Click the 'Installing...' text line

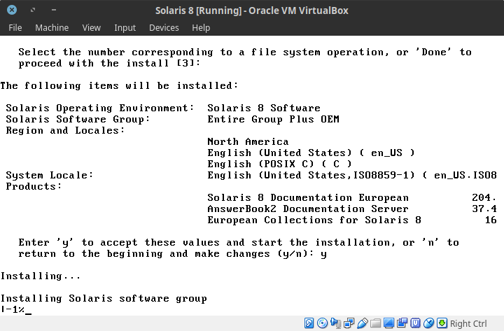(41, 276)
